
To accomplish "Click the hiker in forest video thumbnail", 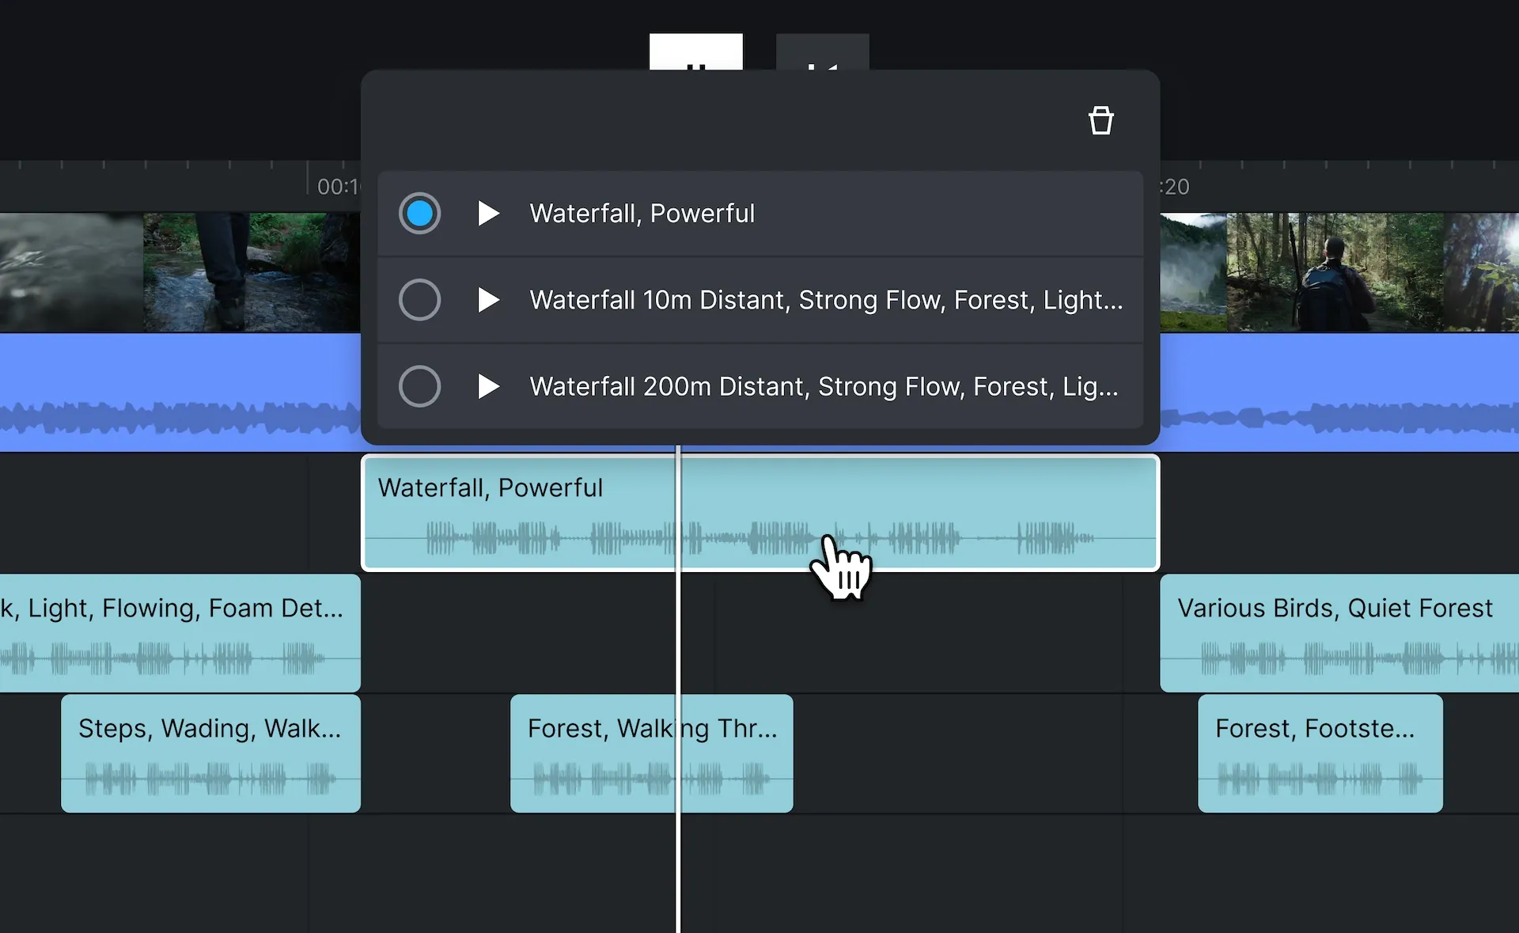I will 1335,271.
